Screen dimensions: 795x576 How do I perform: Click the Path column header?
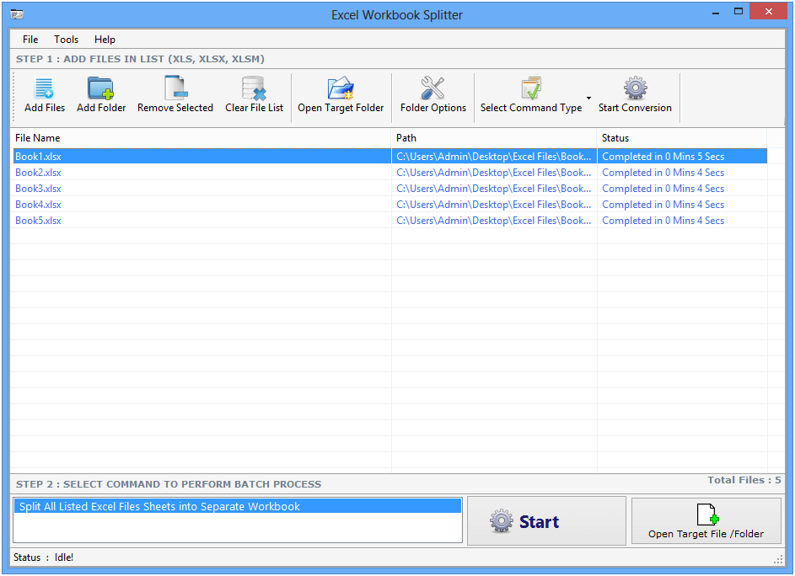494,138
